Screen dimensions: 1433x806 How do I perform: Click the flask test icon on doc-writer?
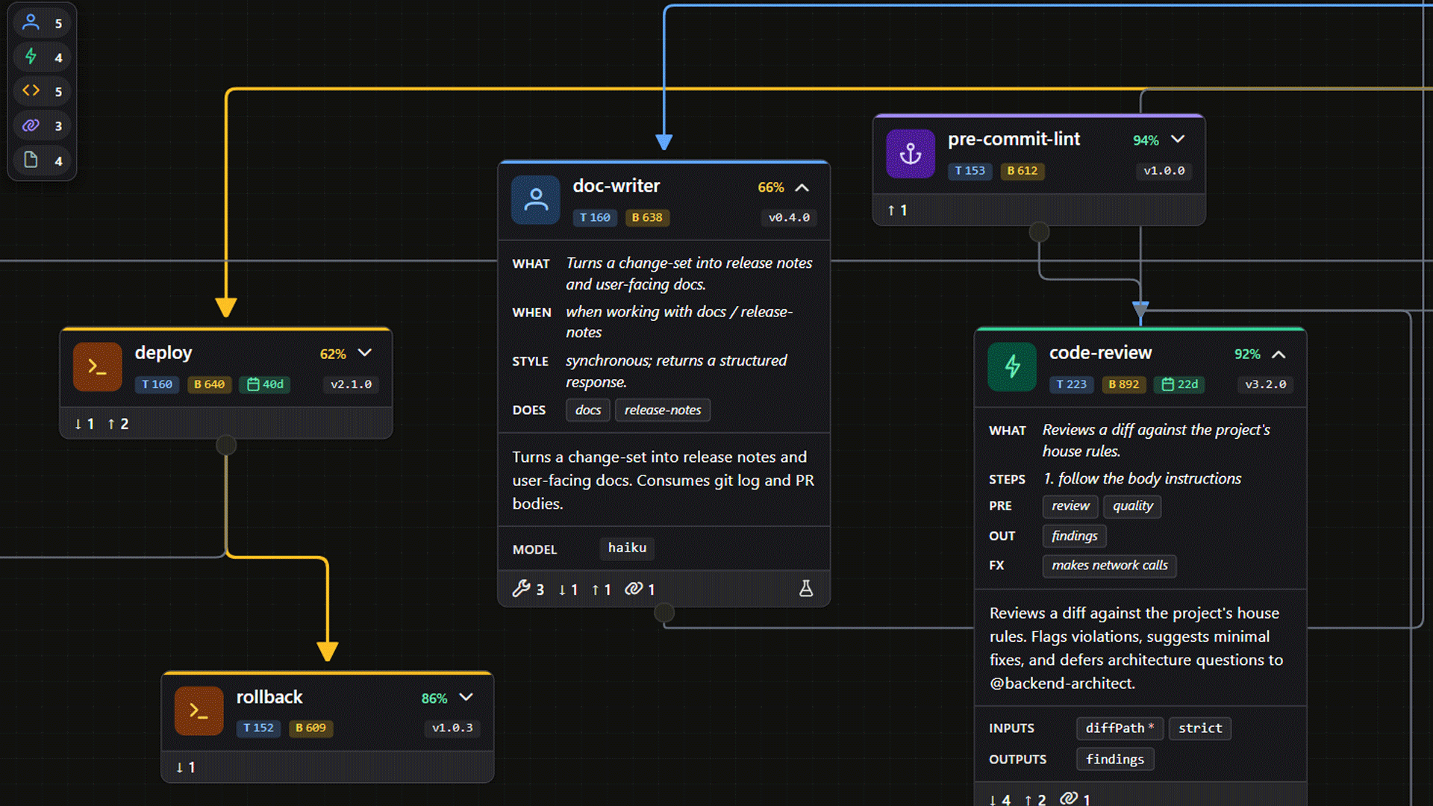tap(806, 589)
